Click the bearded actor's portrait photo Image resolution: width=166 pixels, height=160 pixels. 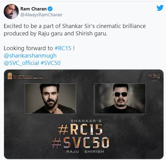pyautogui.click(x=51, y=98)
